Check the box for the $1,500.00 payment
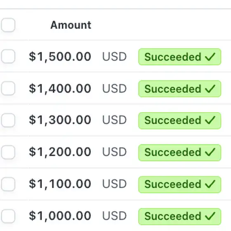The image size is (231, 231). 8,56
